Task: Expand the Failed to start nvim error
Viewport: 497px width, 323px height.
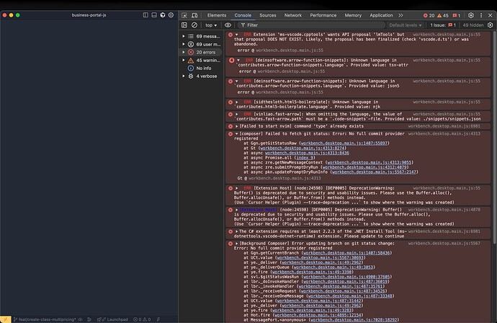Action: pos(237,126)
